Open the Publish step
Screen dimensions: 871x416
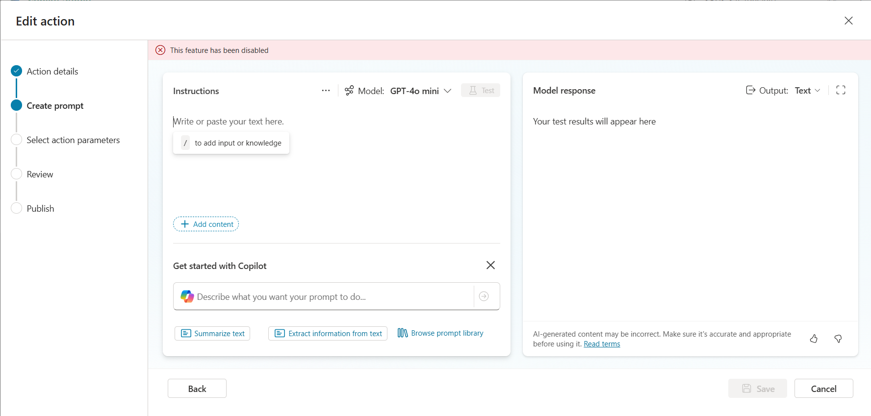coord(40,209)
